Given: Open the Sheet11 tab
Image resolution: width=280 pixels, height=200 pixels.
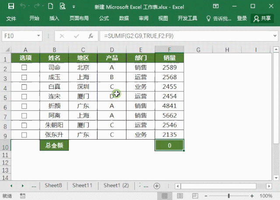Looking at the screenshot, I should [x=82, y=186].
